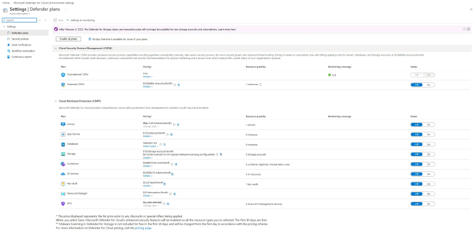The width and height of the screenshot is (474, 234).
Task: Click the Foundational CSPM shield icon
Action: pyautogui.click(x=63, y=75)
